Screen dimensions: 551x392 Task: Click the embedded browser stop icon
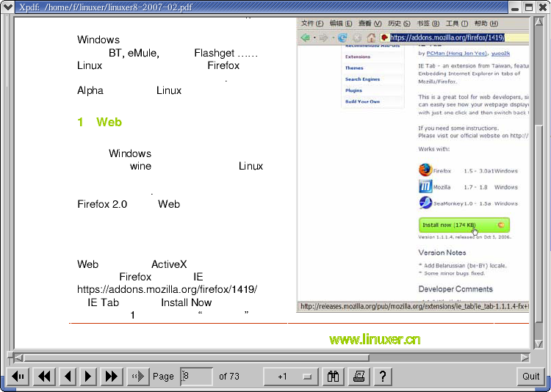357,37
